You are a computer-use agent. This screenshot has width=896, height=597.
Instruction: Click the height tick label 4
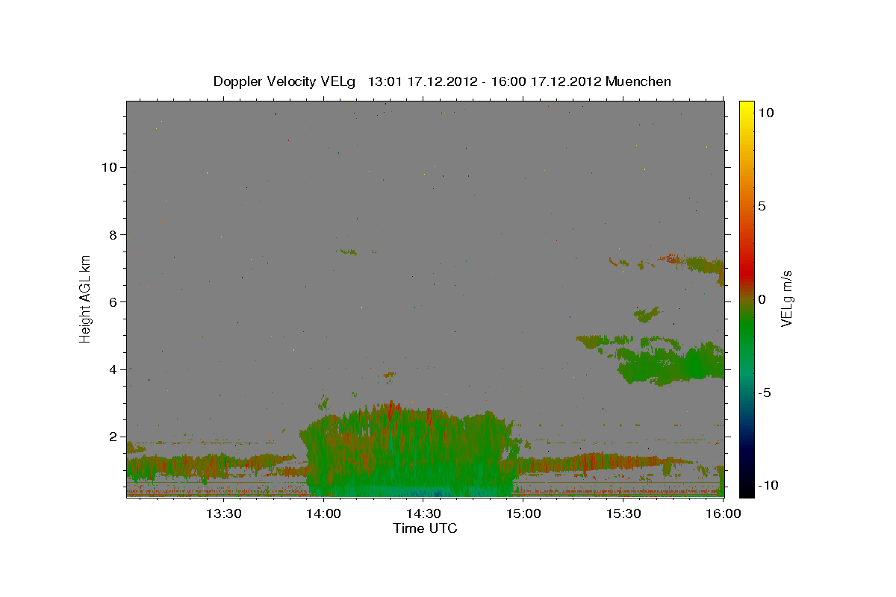coord(113,369)
